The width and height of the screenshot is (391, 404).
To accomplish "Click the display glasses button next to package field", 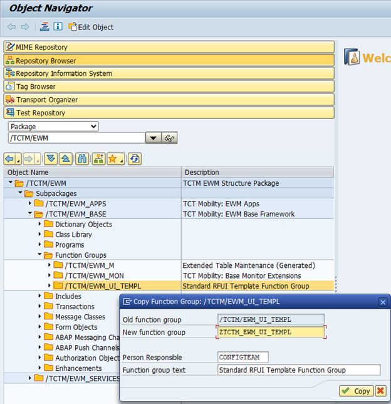I will [x=169, y=138].
